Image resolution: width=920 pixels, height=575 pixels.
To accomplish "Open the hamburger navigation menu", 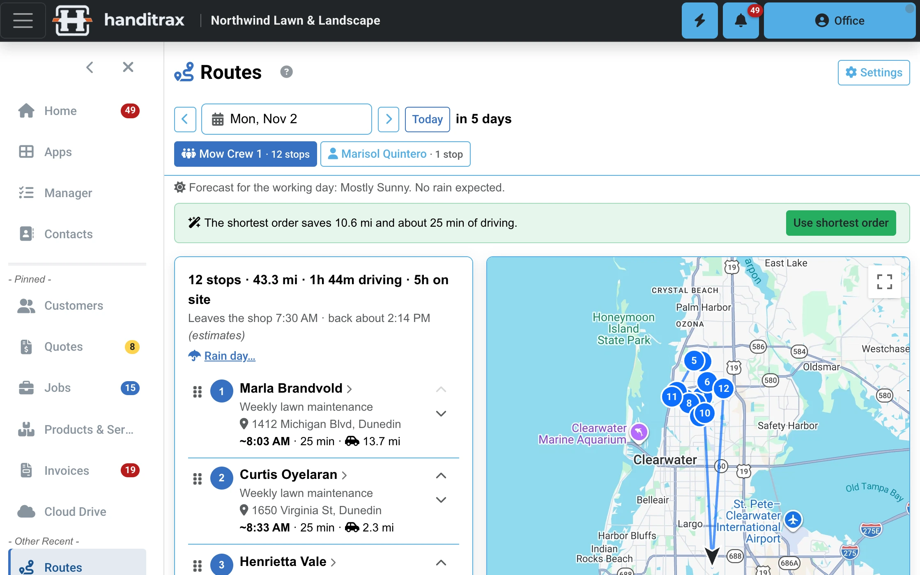I will (23, 21).
